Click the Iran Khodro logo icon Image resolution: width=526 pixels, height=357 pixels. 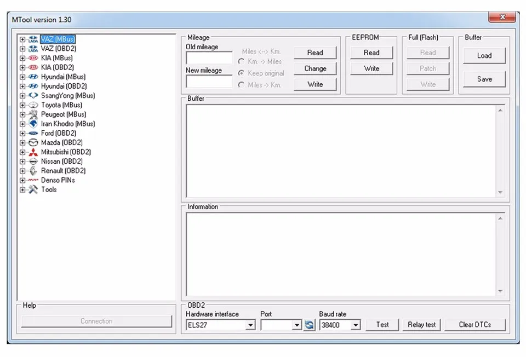33,124
